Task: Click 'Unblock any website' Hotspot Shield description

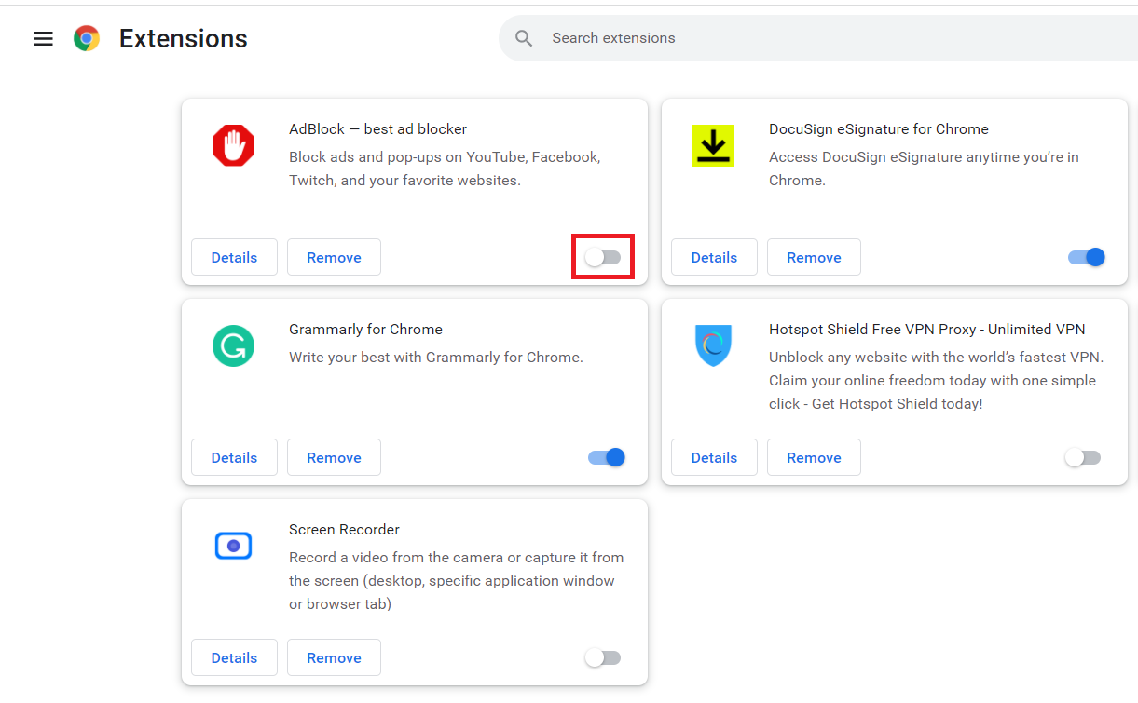Action: click(x=936, y=380)
